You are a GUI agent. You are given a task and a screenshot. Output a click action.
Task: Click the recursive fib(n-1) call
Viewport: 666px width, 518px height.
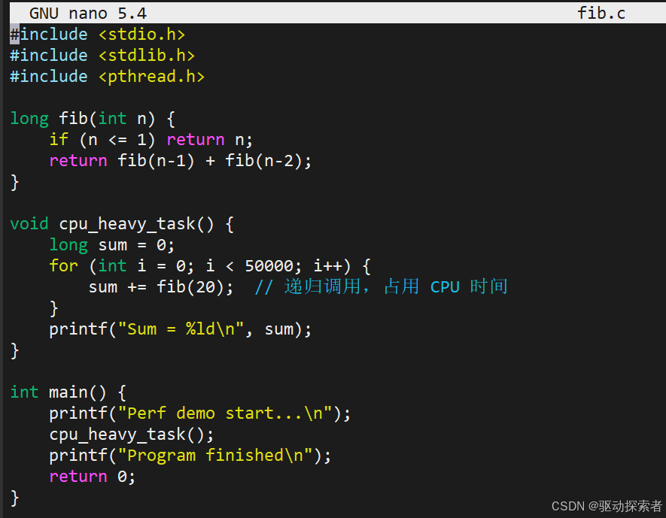click(x=155, y=160)
